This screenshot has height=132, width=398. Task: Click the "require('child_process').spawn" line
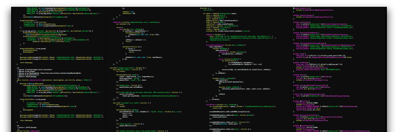[220, 13]
